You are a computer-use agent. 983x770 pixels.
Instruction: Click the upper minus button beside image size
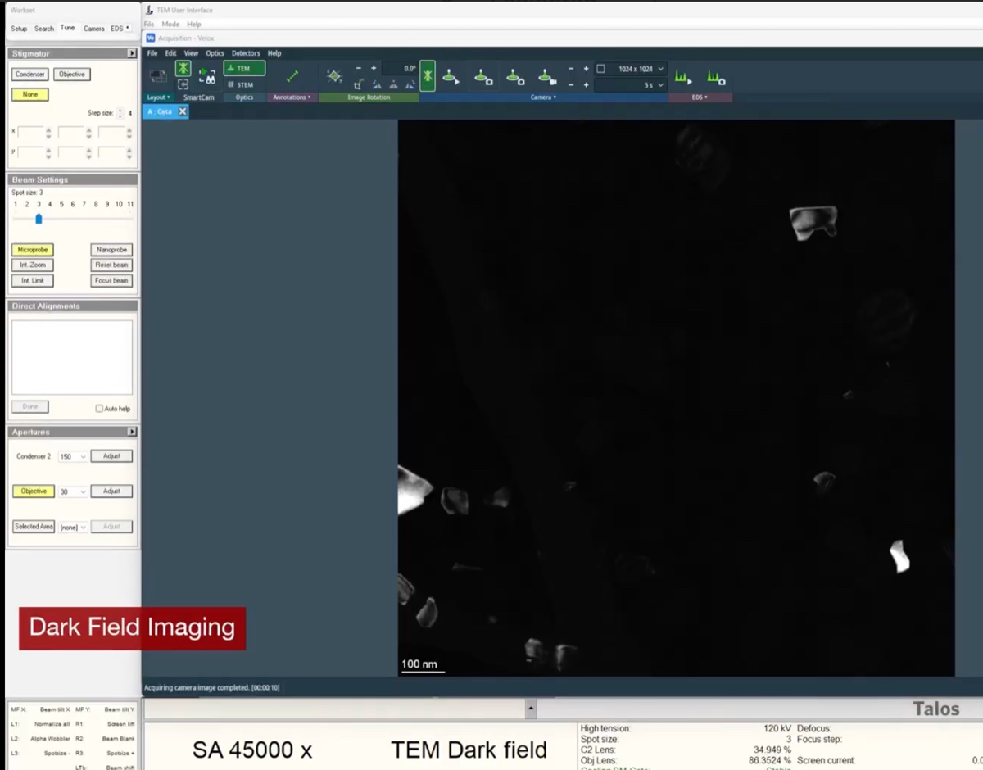(x=571, y=69)
